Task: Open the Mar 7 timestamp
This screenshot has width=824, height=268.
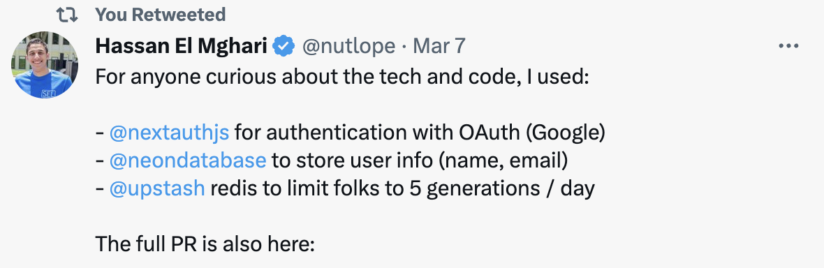Action: 439,46
